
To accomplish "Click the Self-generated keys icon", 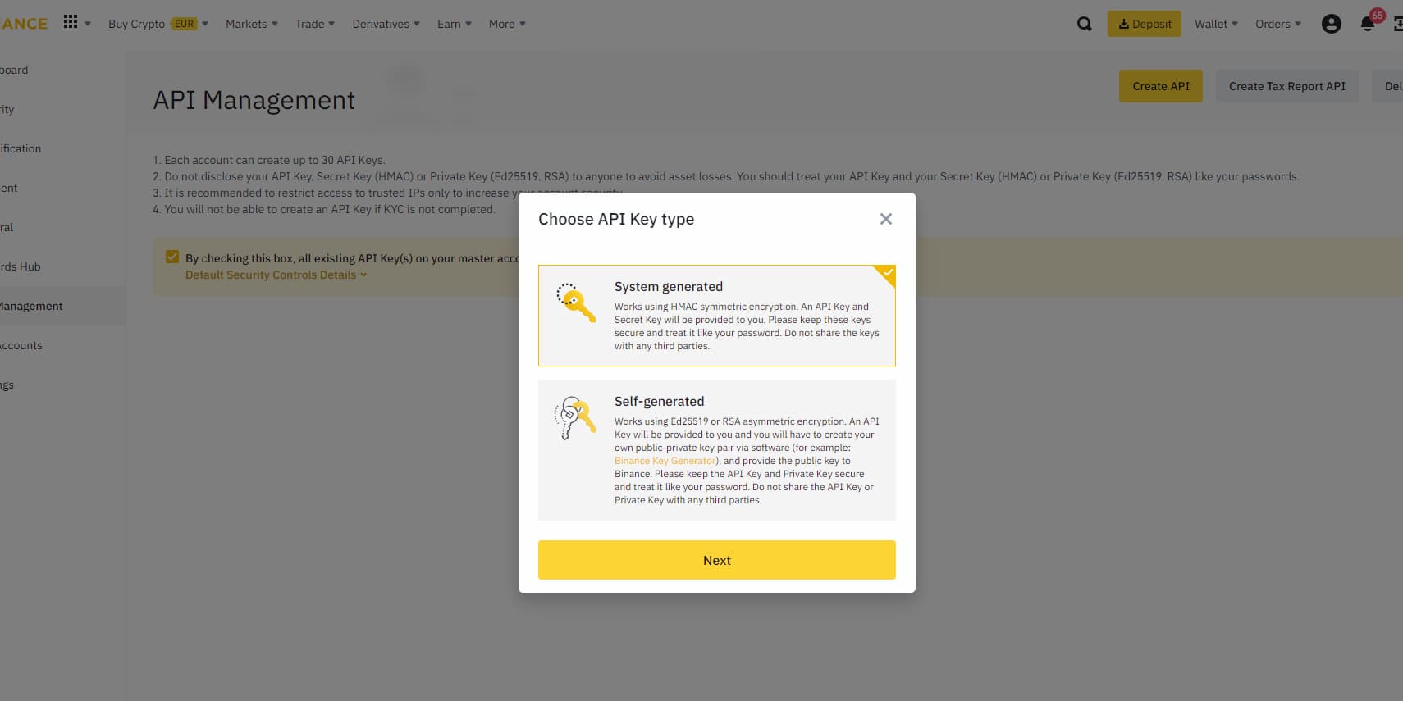I will pos(575,417).
